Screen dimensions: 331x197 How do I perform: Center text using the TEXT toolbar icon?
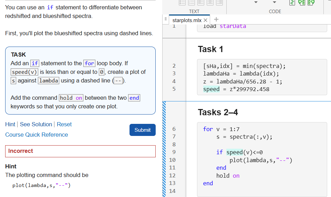click(x=210, y=2)
